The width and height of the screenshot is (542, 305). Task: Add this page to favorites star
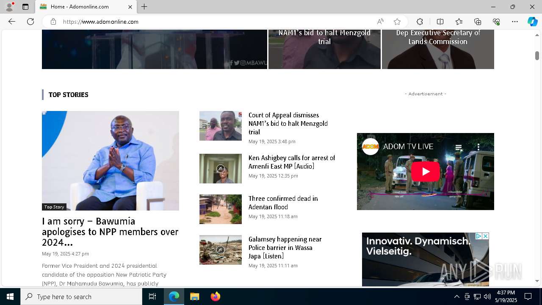(397, 22)
